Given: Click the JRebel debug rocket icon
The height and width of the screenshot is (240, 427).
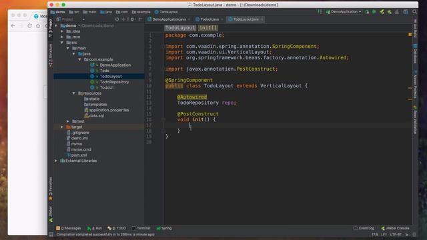Looking at the screenshot, I should (390, 12).
